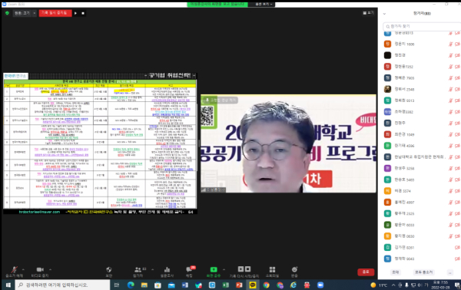The height and width of the screenshot is (290, 461).
Task: Stop recording with the square icon
Action: coord(83,13)
